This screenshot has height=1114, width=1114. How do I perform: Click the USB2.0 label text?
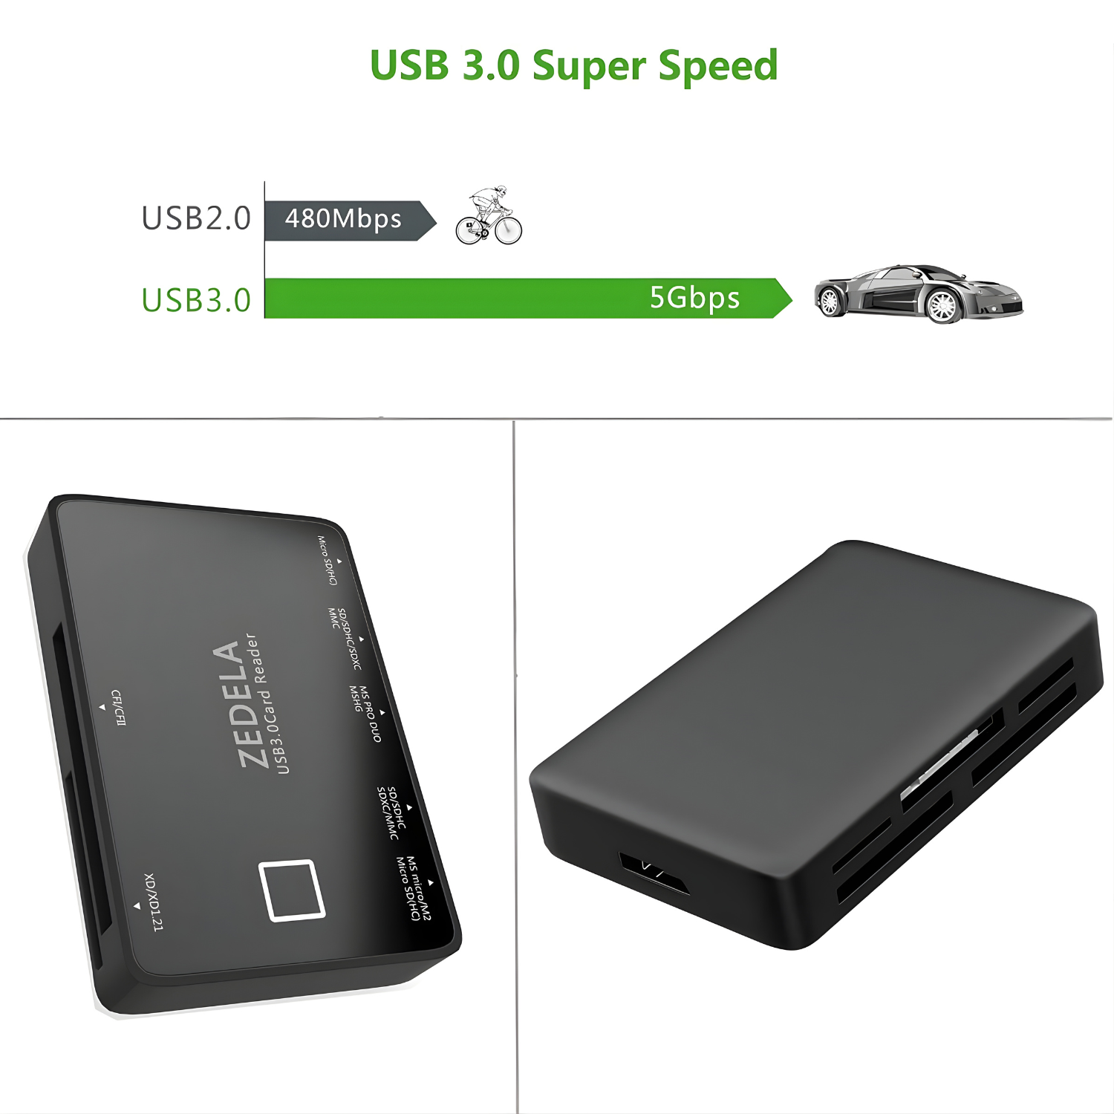[196, 218]
